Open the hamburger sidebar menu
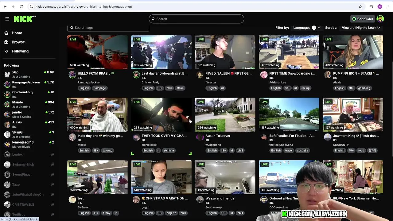The image size is (393, 221). coord(7,19)
